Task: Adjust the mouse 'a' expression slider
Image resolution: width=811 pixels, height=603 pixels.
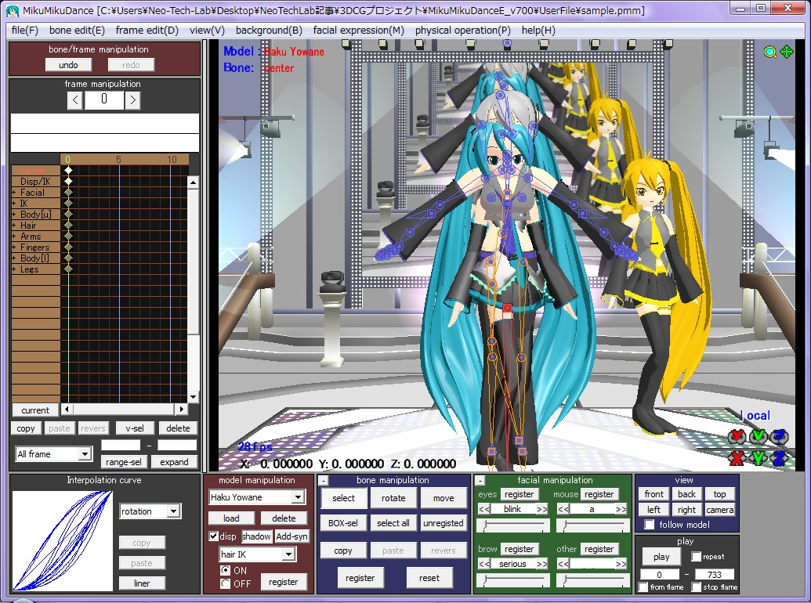Action: [x=592, y=525]
